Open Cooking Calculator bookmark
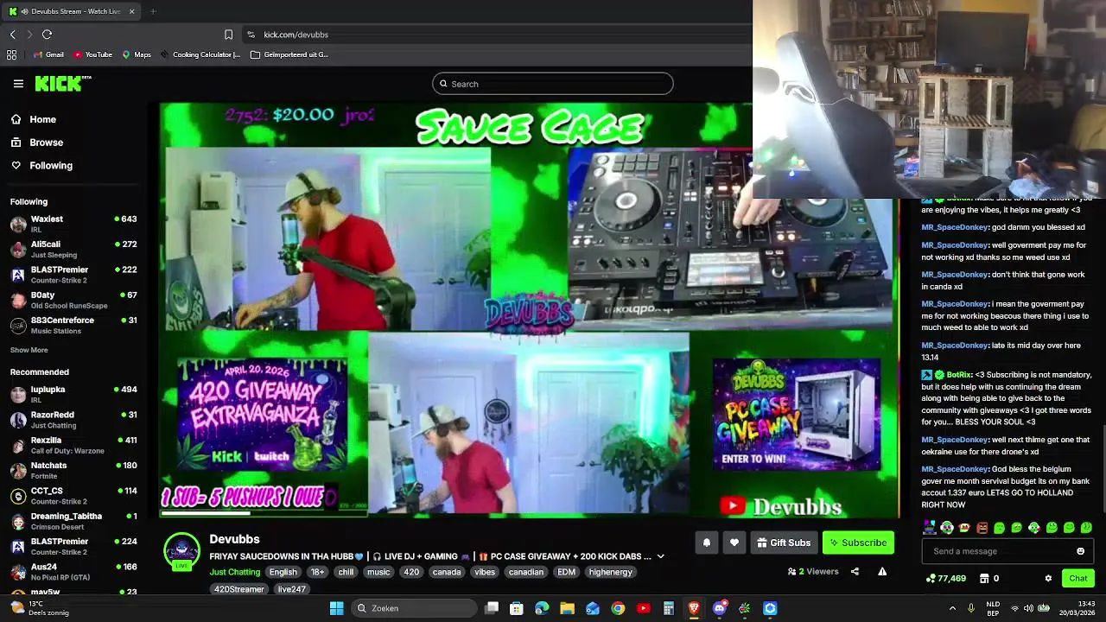Viewport: 1106px width, 622px height. pyautogui.click(x=200, y=54)
